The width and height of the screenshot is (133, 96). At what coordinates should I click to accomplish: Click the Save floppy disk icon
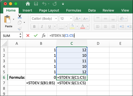(x=36, y=4)
